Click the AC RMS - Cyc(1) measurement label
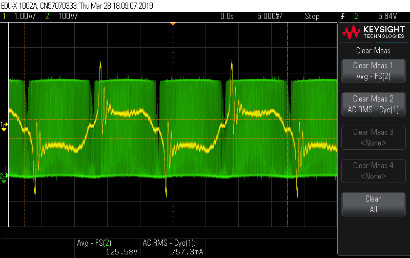The width and height of the screenshot is (410, 258). click(x=169, y=243)
